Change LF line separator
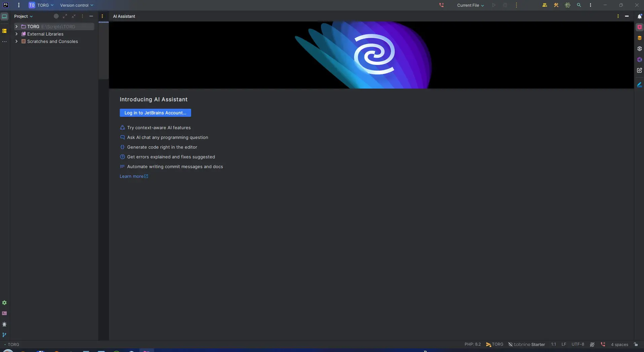This screenshot has width=644, height=352. [x=564, y=344]
